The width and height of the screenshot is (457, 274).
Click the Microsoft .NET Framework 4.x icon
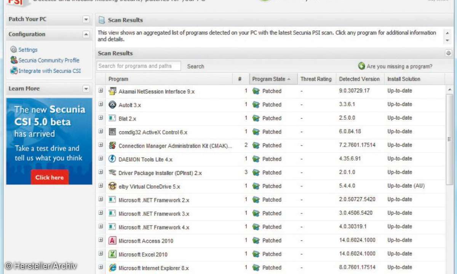point(112,227)
